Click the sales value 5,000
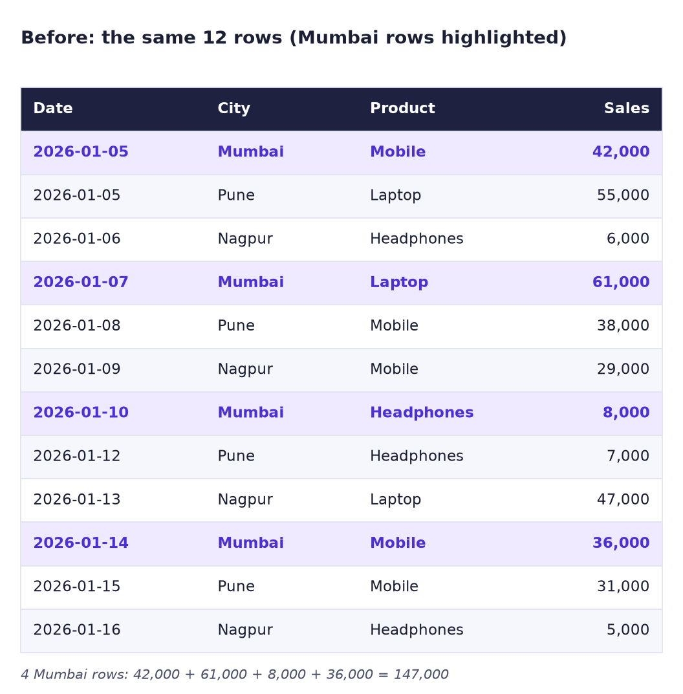This screenshot has width=683, height=694. tap(627, 629)
